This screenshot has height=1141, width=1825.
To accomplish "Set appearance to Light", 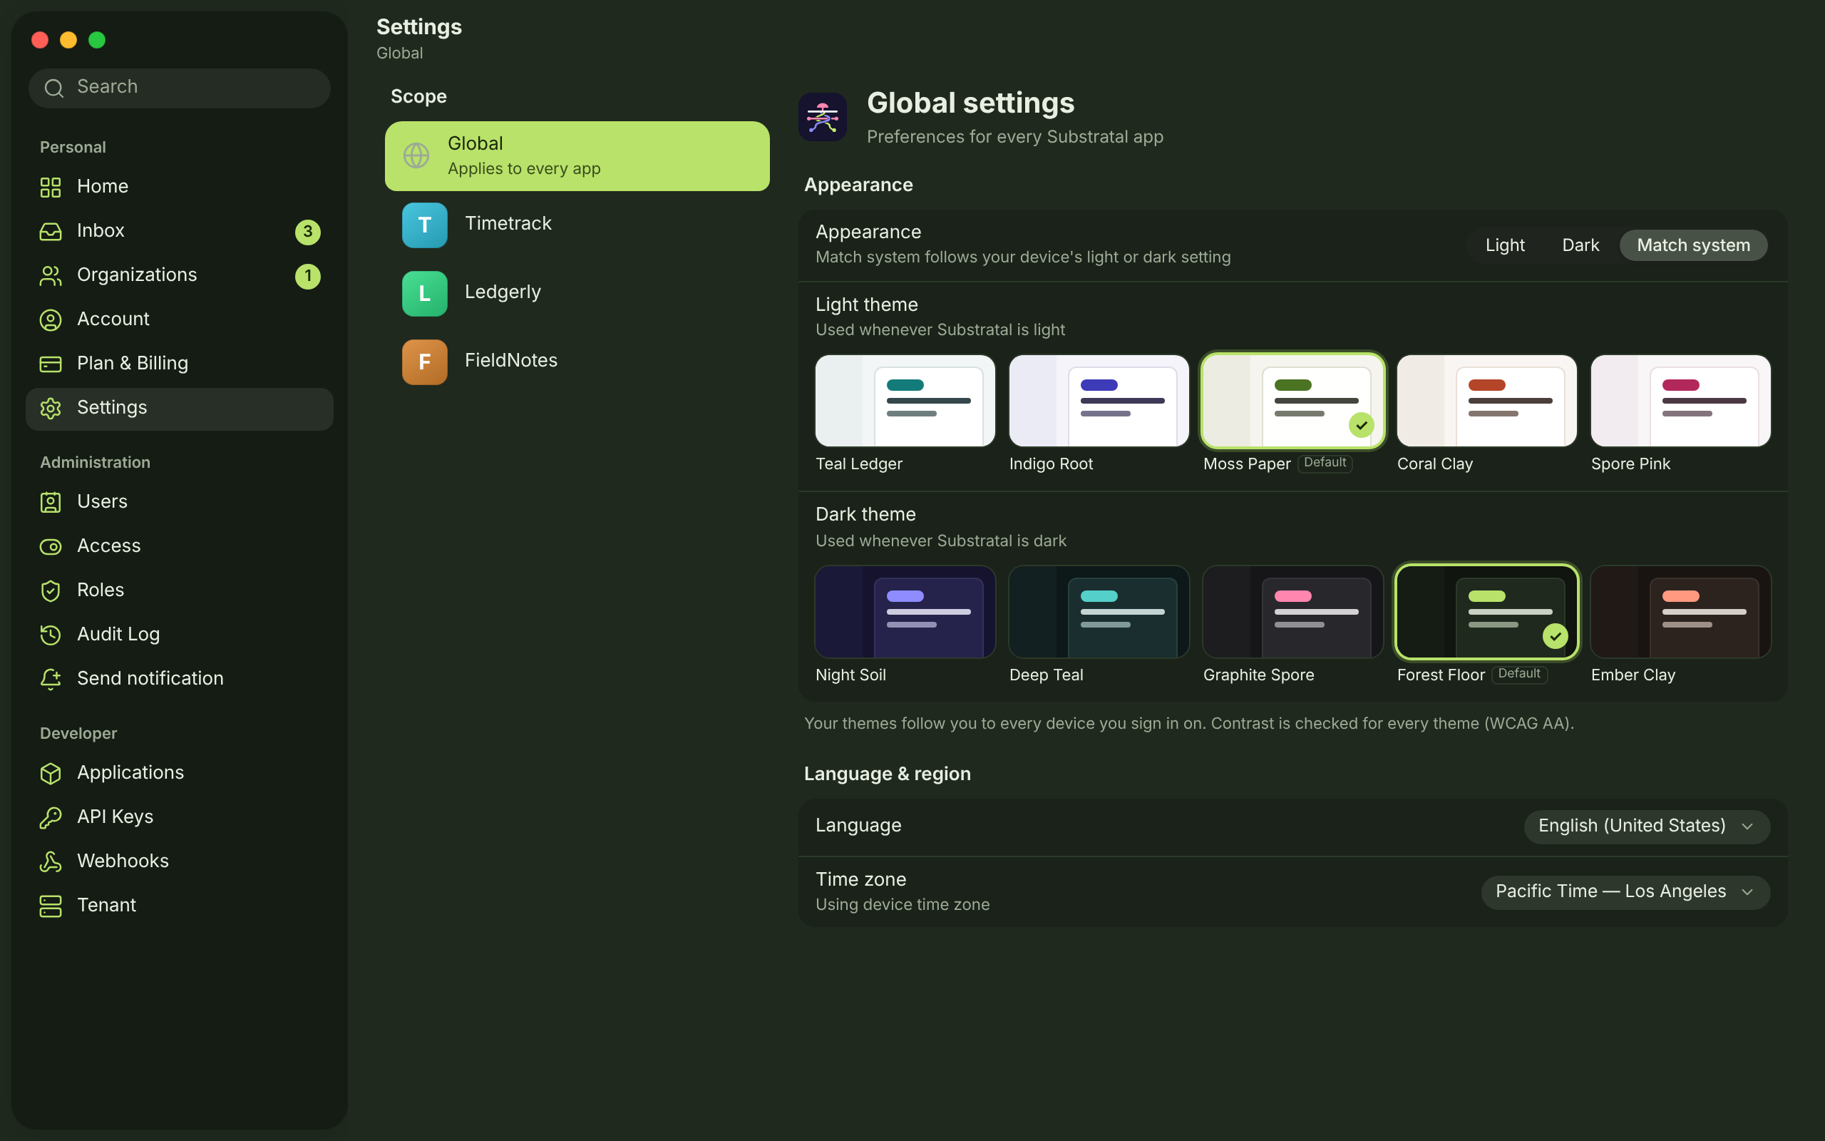I will click(1504, 245).
